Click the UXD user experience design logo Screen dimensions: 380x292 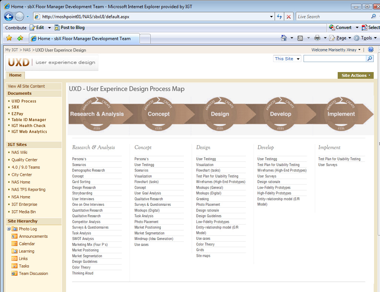click(x=52, y=62)
